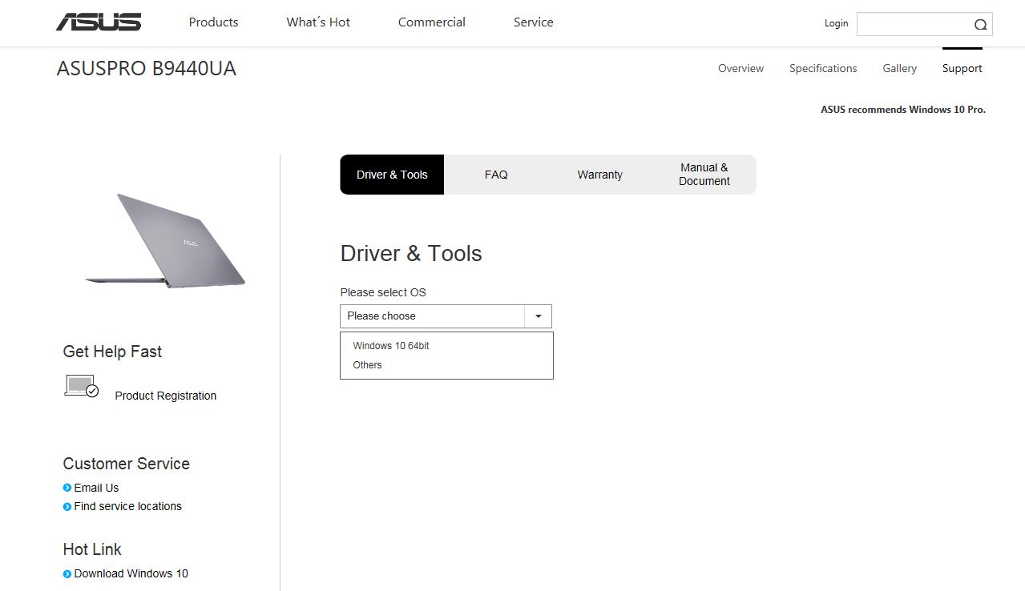Open the Product Registration link

pos(166,396)
